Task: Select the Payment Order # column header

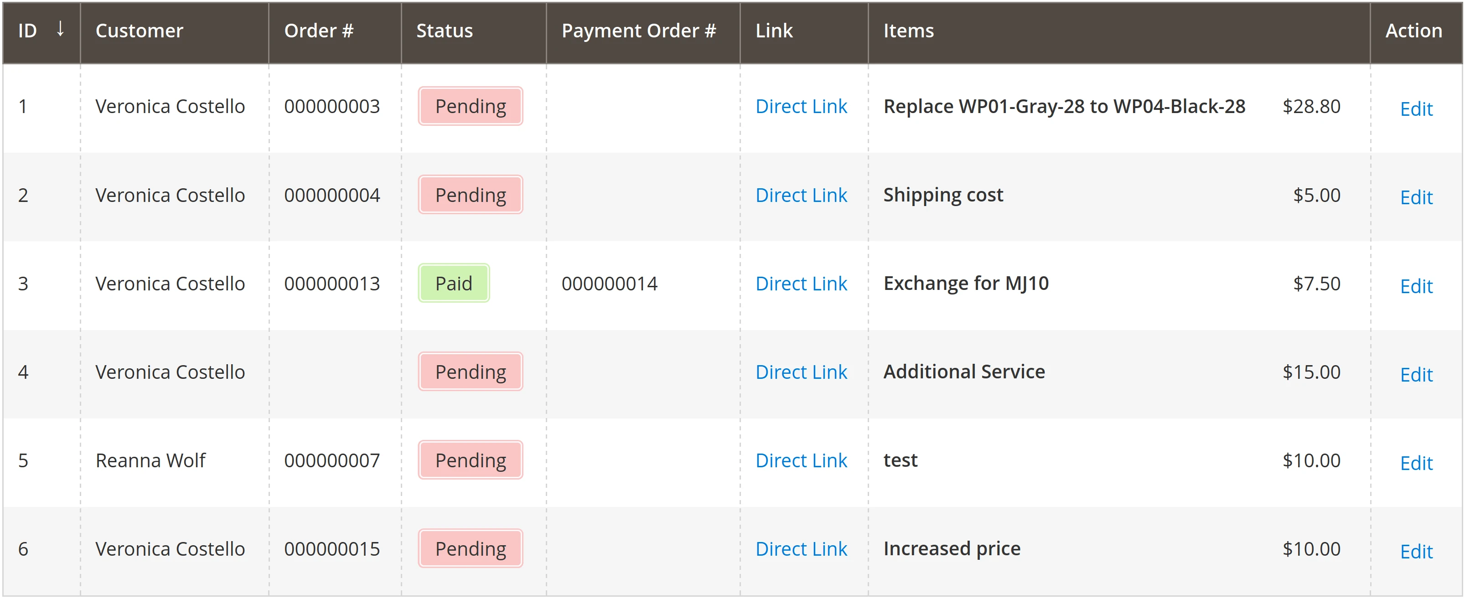Action: coord(639,31)
